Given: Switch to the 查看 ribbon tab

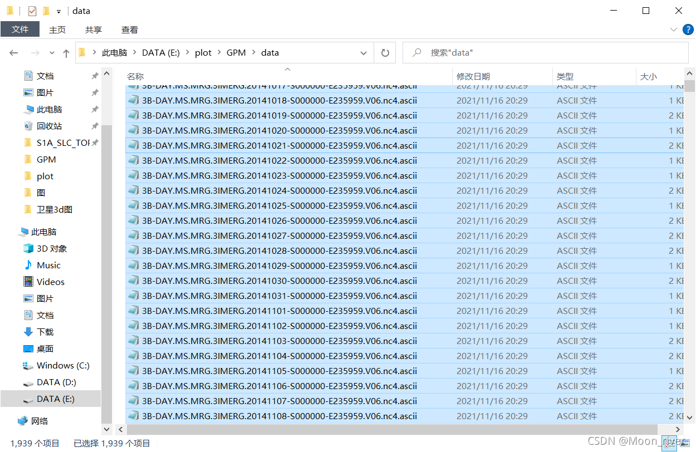Looking at the screenshot, I should pyautogui.click(x=130, y=30).
